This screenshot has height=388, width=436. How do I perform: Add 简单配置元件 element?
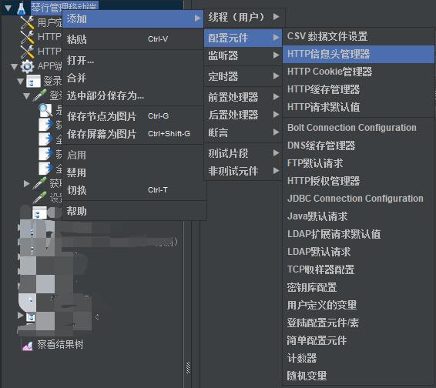tap(358, 340)
